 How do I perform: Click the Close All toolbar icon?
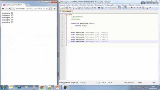76,8
